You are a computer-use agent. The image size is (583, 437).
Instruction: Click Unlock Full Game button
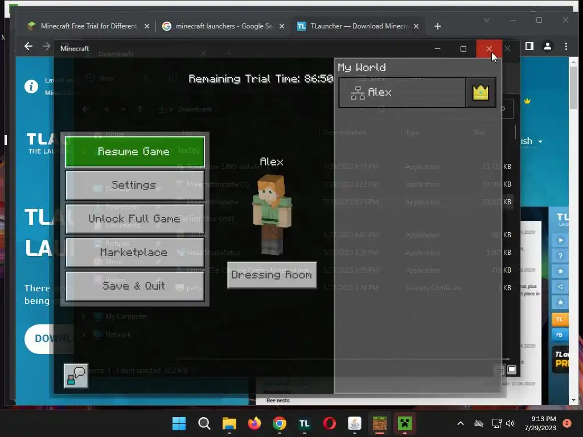(x=134, y=218)
